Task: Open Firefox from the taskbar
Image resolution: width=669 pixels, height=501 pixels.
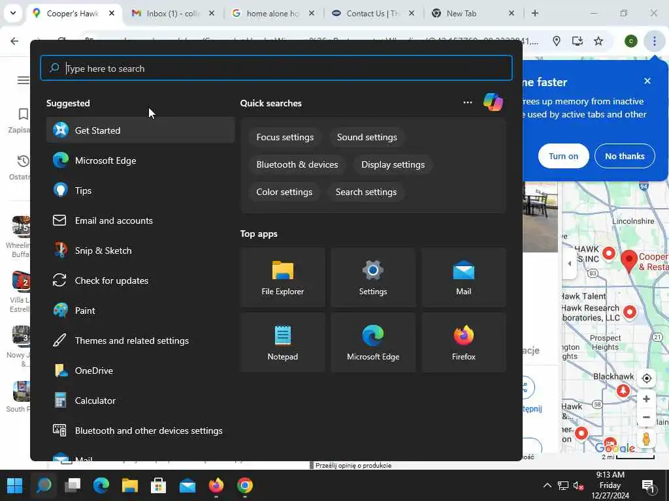Action: [x=216, y=485]
